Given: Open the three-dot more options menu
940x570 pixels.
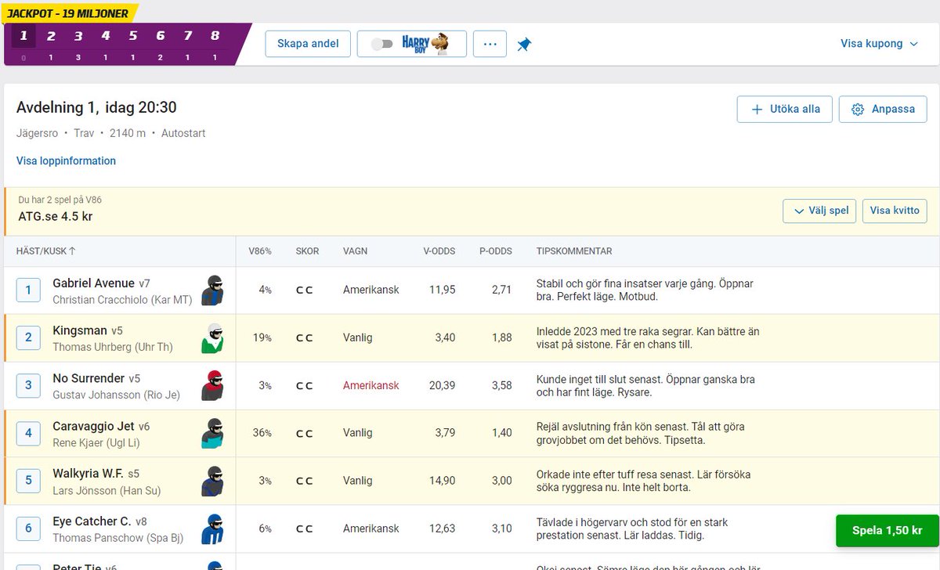Looking at the screenshot, I should (490, 44).
